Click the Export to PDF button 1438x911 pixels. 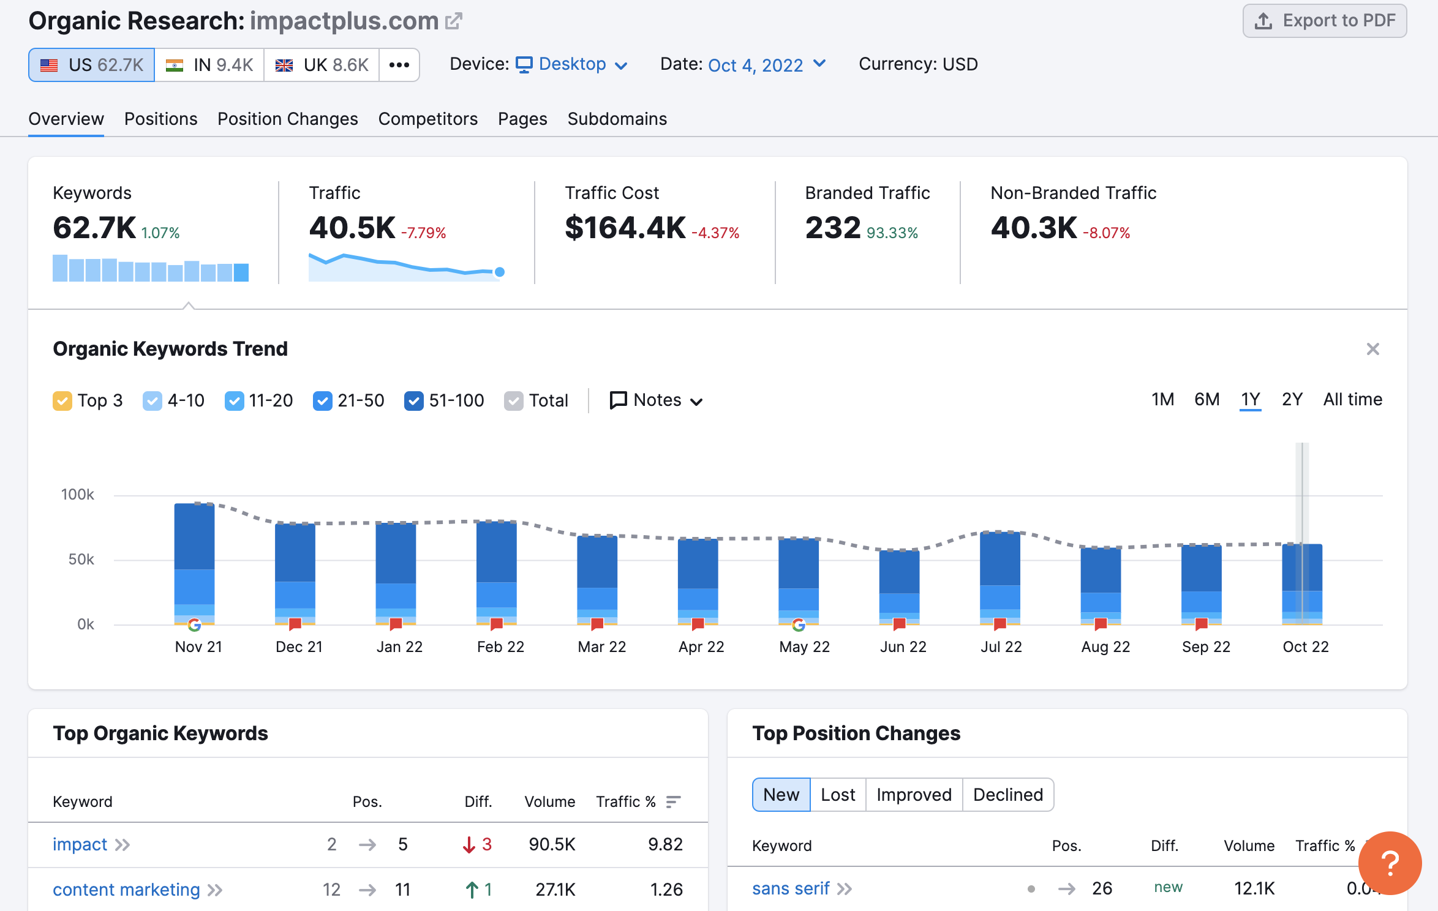coord(1324,21)
